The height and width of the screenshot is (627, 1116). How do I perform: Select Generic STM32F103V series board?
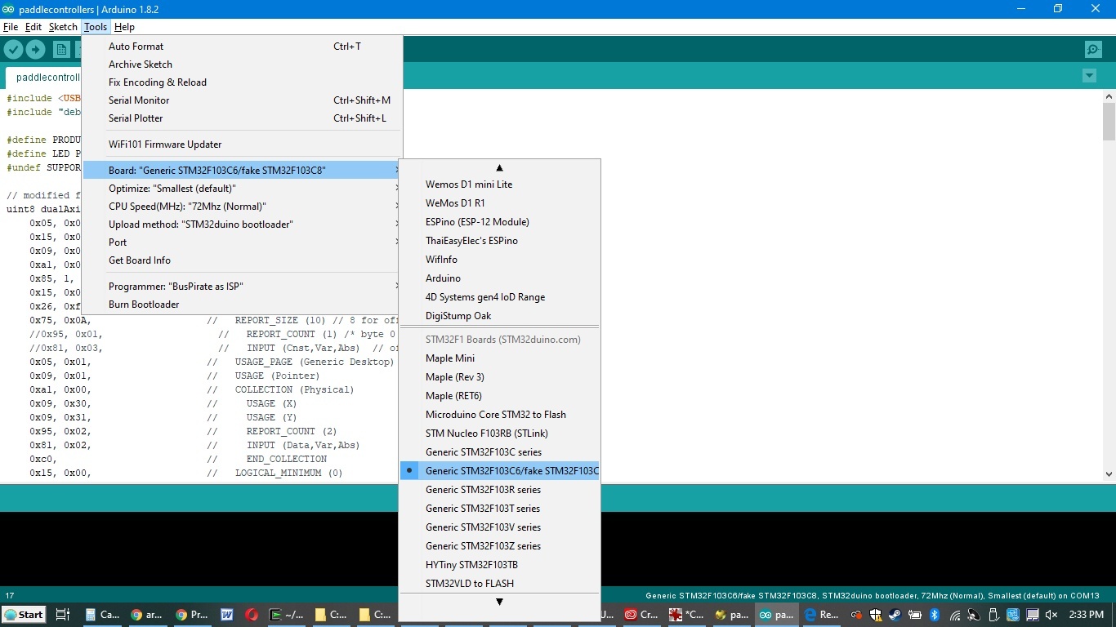coord(499,527)
